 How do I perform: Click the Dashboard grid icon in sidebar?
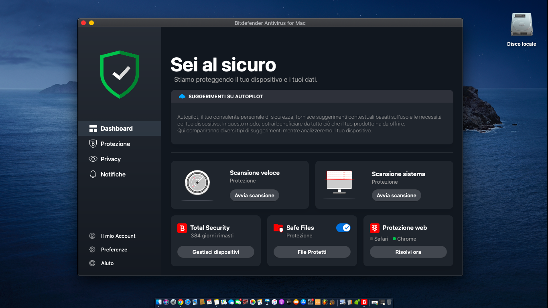[93, 129]
